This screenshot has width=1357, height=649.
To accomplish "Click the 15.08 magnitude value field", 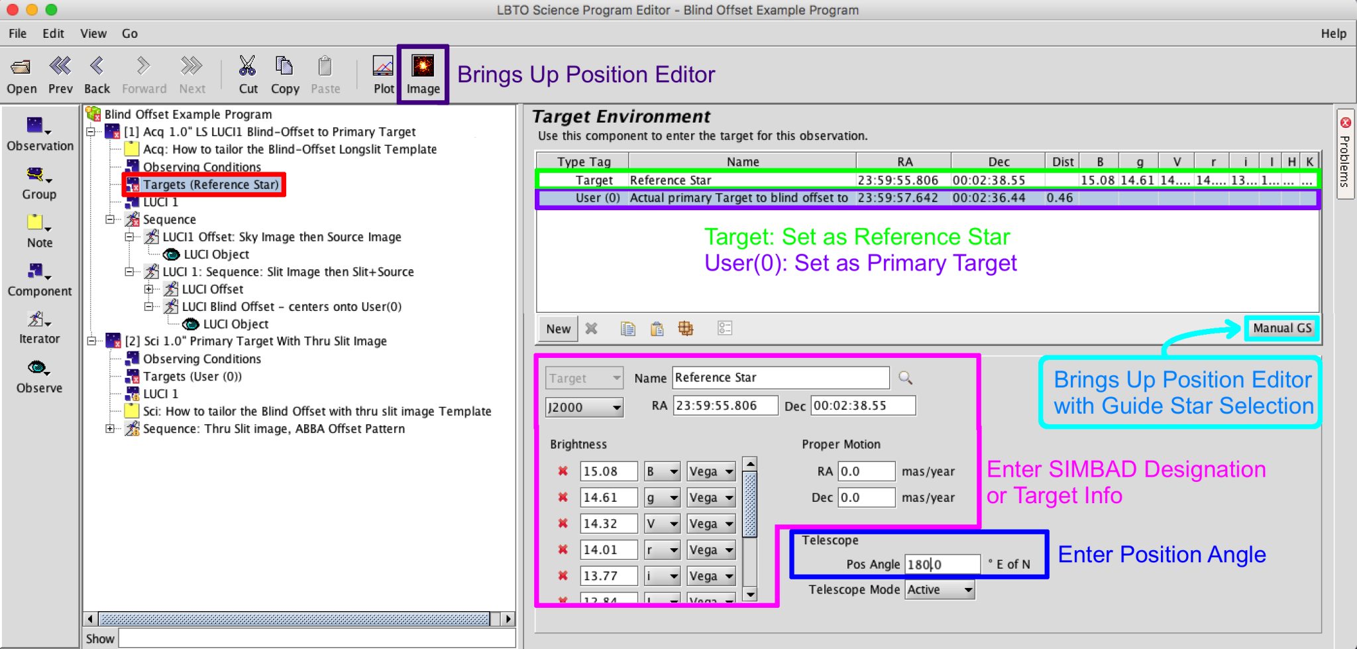I will pos(609,471).
